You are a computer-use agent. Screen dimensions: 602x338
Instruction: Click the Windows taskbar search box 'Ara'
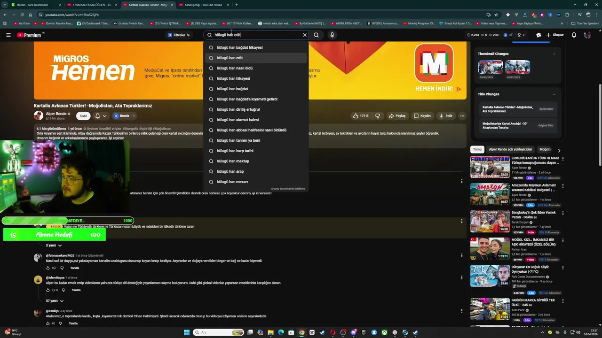(x=219, y=332)
